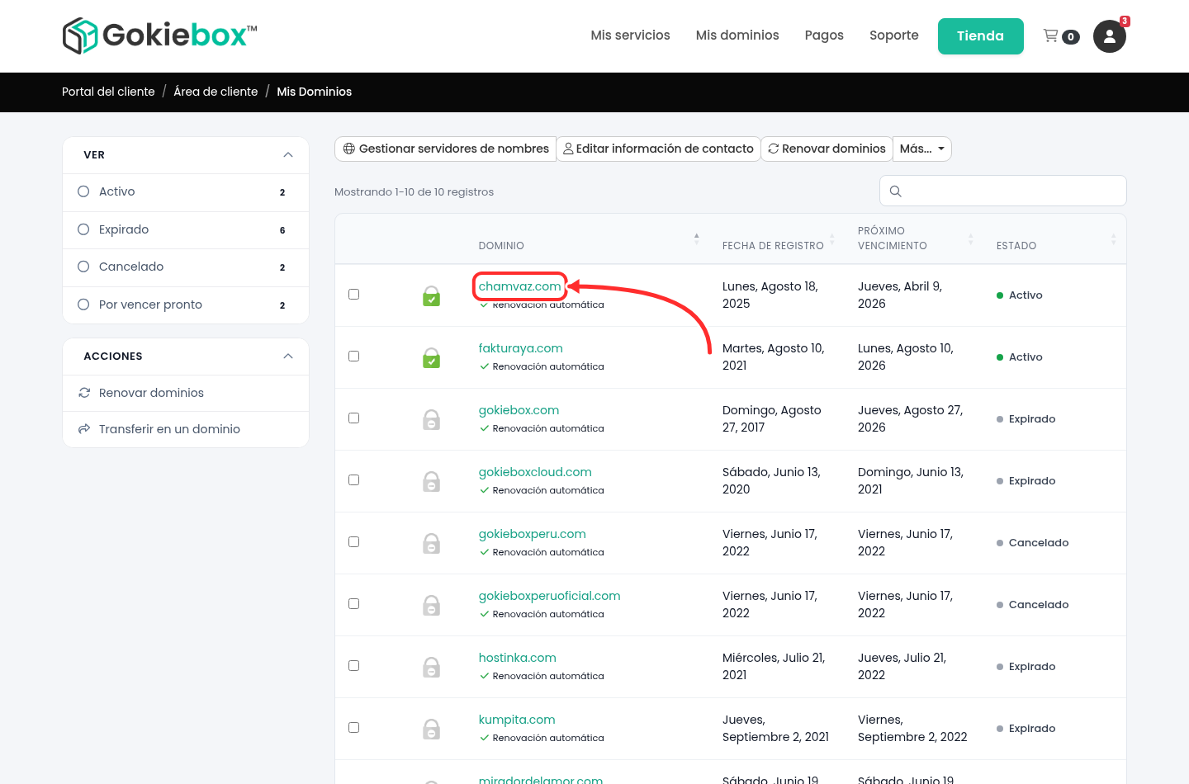Click Gestionar servidores de nombres
Image resolution: width=1189 pixels, height=784 pixels.
pyautogui.click(x=446, y=149)
